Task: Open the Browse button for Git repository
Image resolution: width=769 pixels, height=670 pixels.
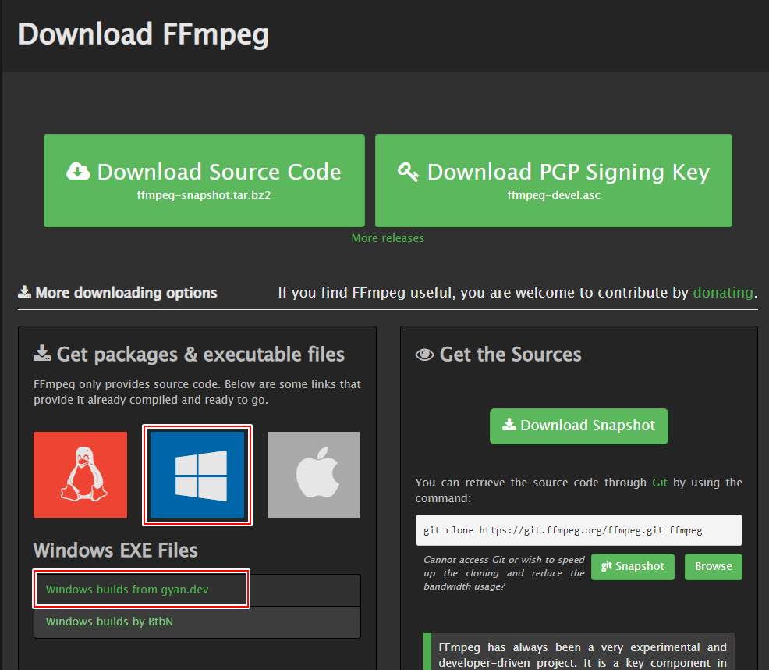Action: (x=713, y=566)
